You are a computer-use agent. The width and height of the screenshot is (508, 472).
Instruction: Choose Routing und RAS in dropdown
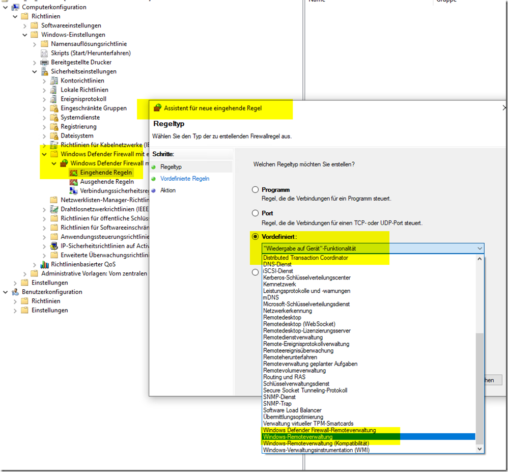pyautogui.click(x=369, y=377)
